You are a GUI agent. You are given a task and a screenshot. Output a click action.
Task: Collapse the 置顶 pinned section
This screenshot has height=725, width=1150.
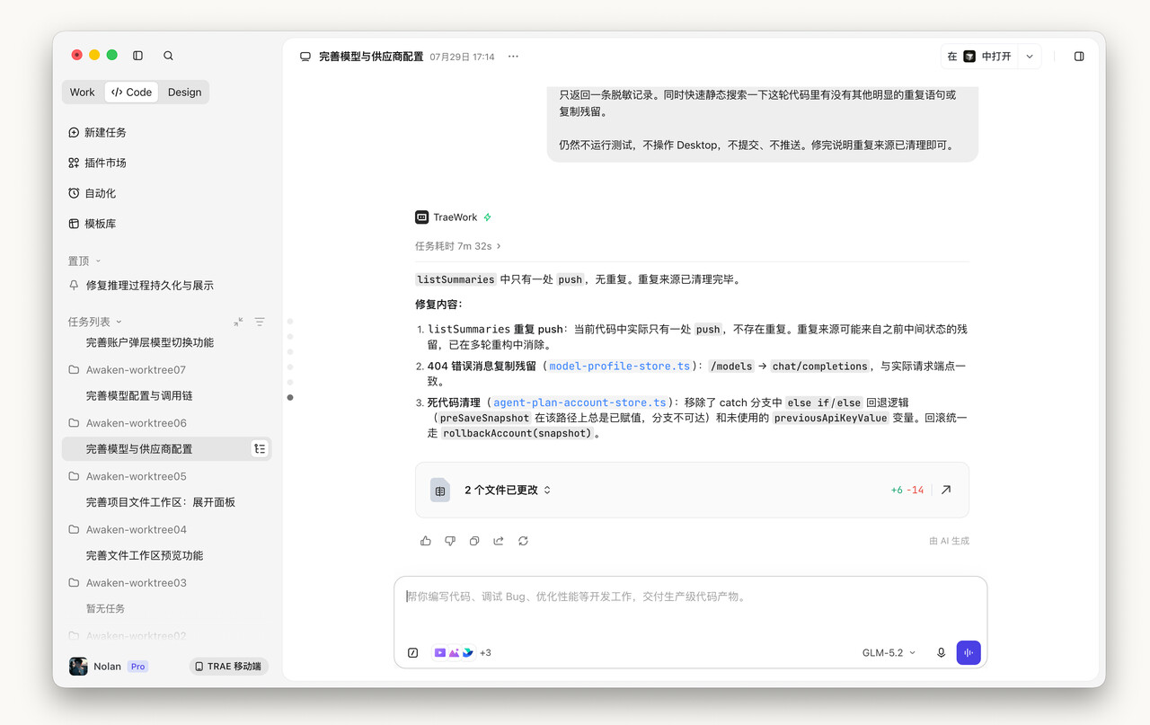[x=98, y=261]
